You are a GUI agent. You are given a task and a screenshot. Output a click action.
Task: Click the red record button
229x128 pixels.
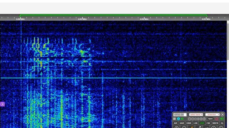(216, 119)
